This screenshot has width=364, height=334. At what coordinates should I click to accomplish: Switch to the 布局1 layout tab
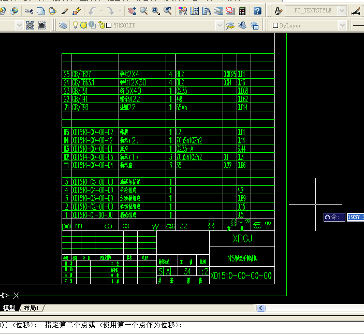(31, 308)
